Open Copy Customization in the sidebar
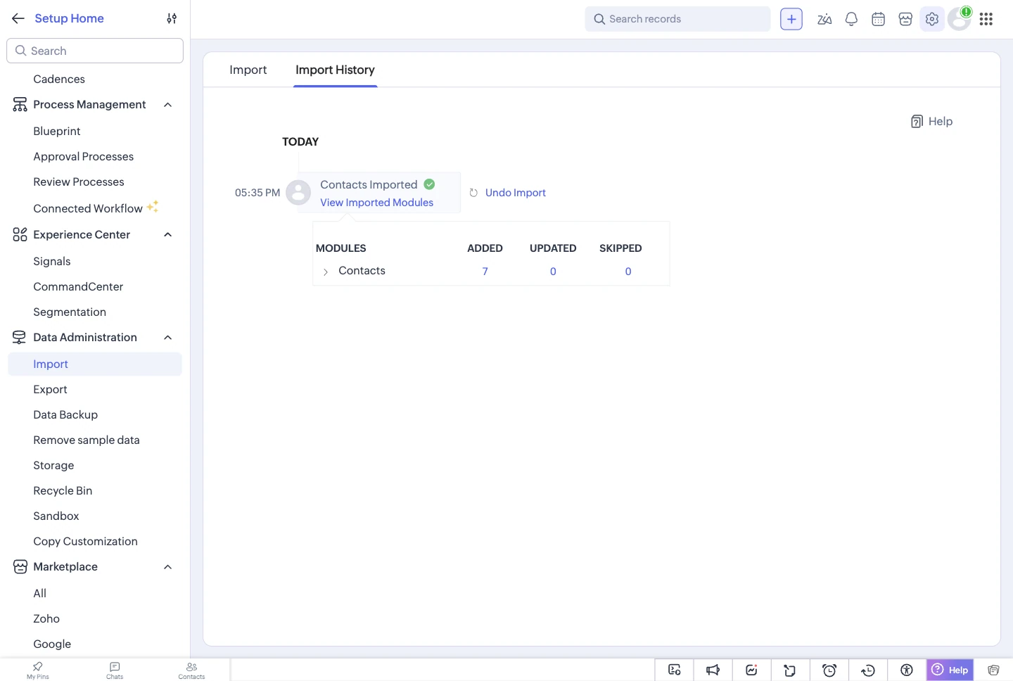 coord(85,542)
